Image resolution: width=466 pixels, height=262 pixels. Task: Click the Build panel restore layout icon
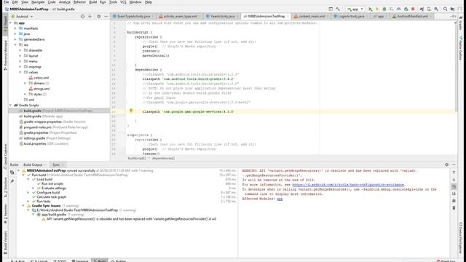pos(12,172)
